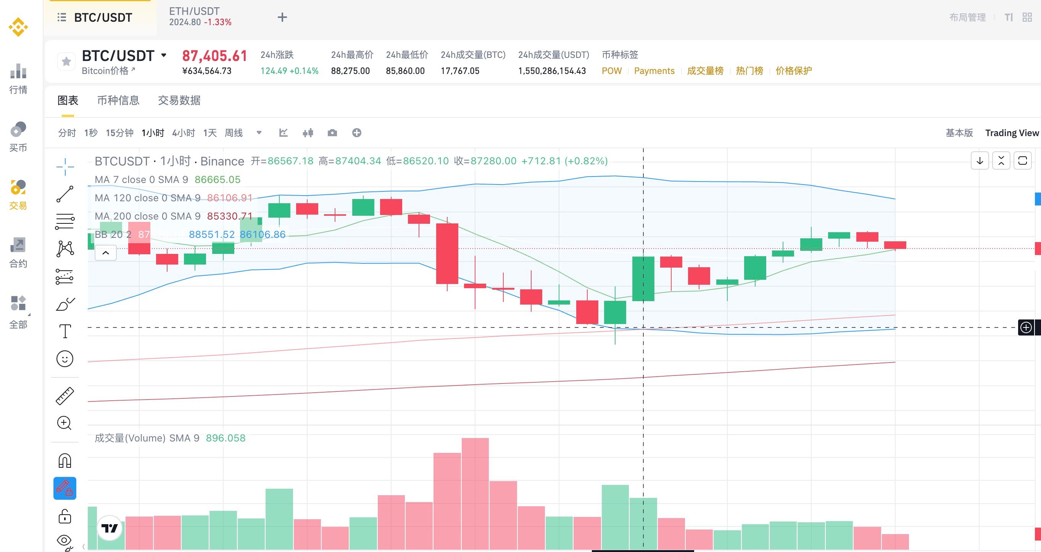Take a chart snapshot with camera icon
The width and height of the screenshot is (1041, 552).
coord(332,133)
